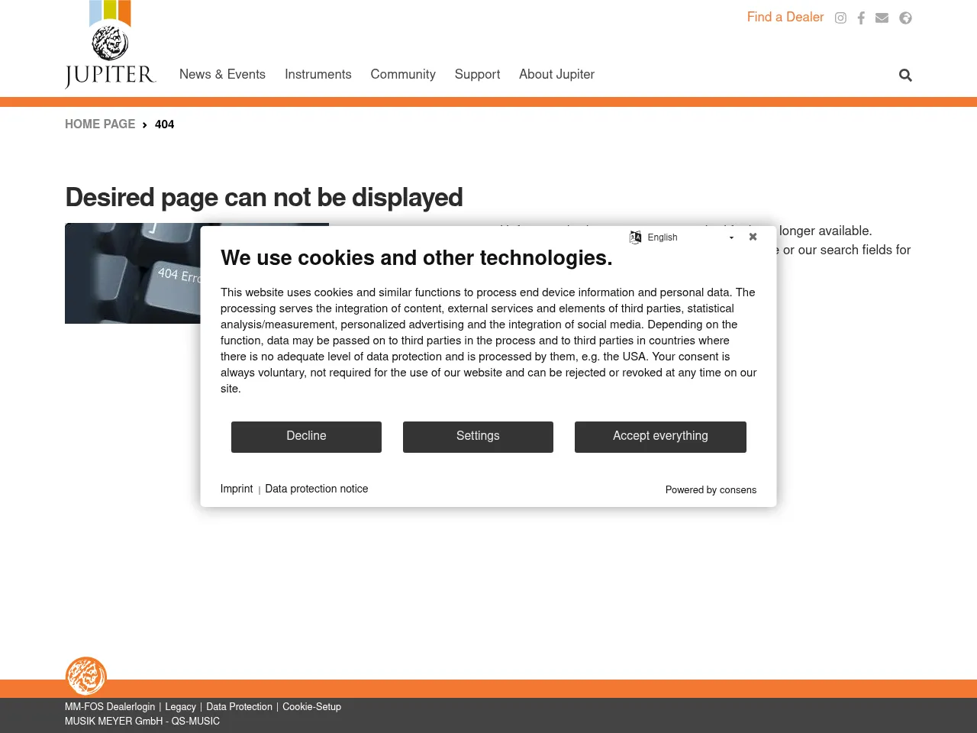Click the Accept everything button
The width and height of the screenshot is (977, 733).
pos(660,437)
